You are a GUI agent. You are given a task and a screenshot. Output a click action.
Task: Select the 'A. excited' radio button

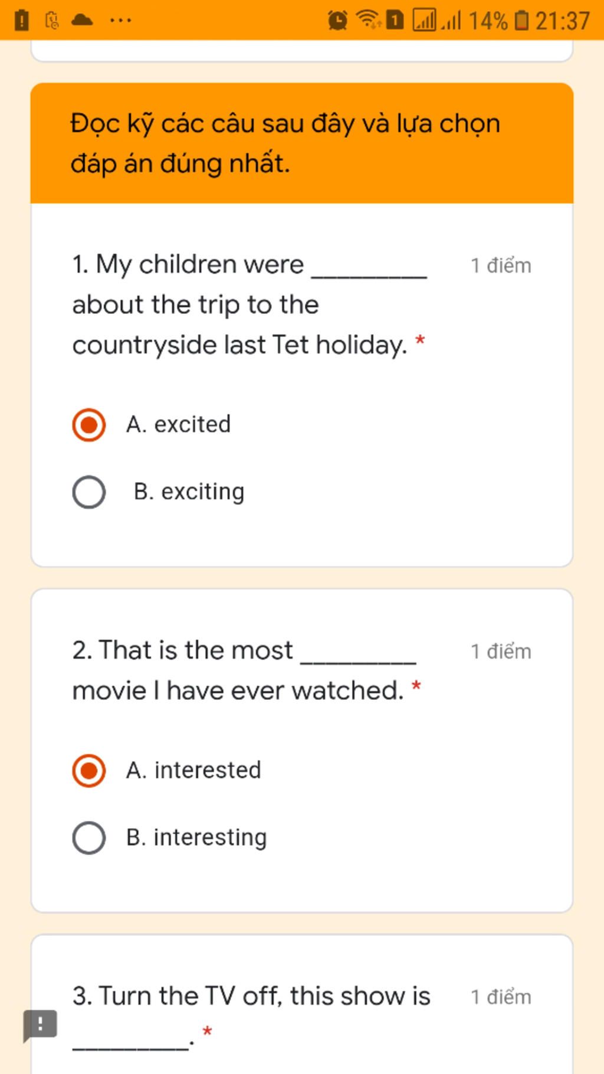pyautogui.click(x=89, y=425)
